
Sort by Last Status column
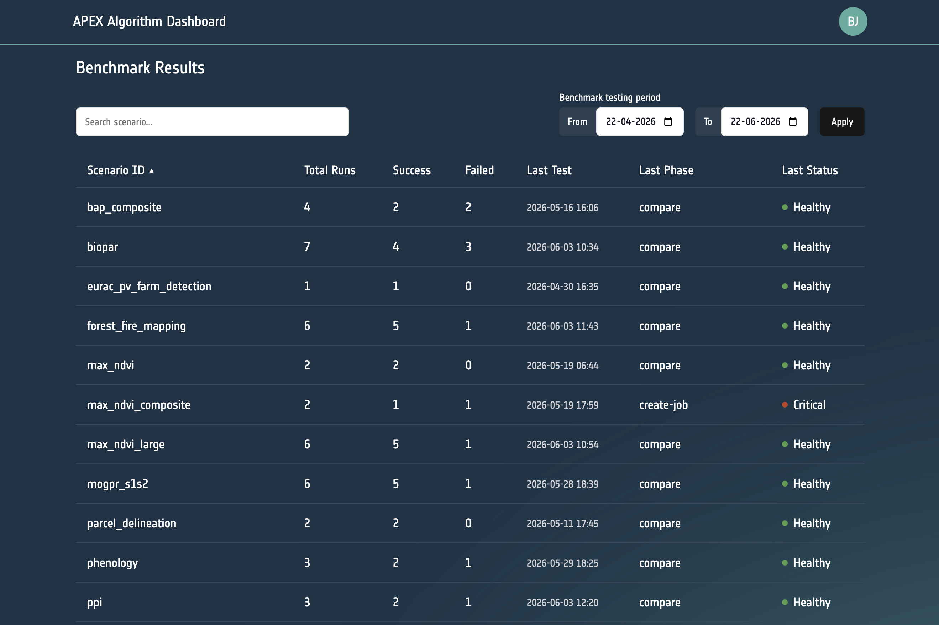click(x=809, y=170)
